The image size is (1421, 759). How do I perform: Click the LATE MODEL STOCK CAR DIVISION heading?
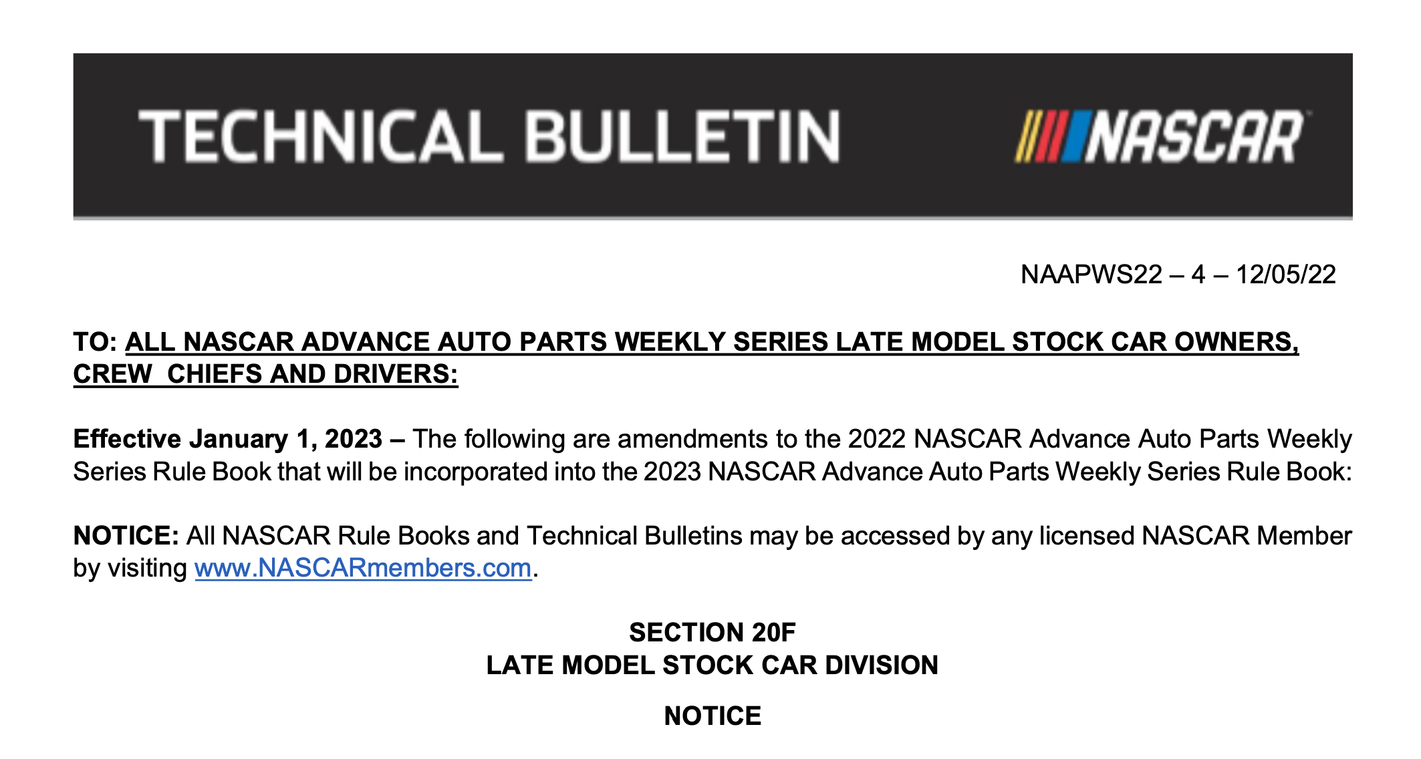click(x=712, y=665)
